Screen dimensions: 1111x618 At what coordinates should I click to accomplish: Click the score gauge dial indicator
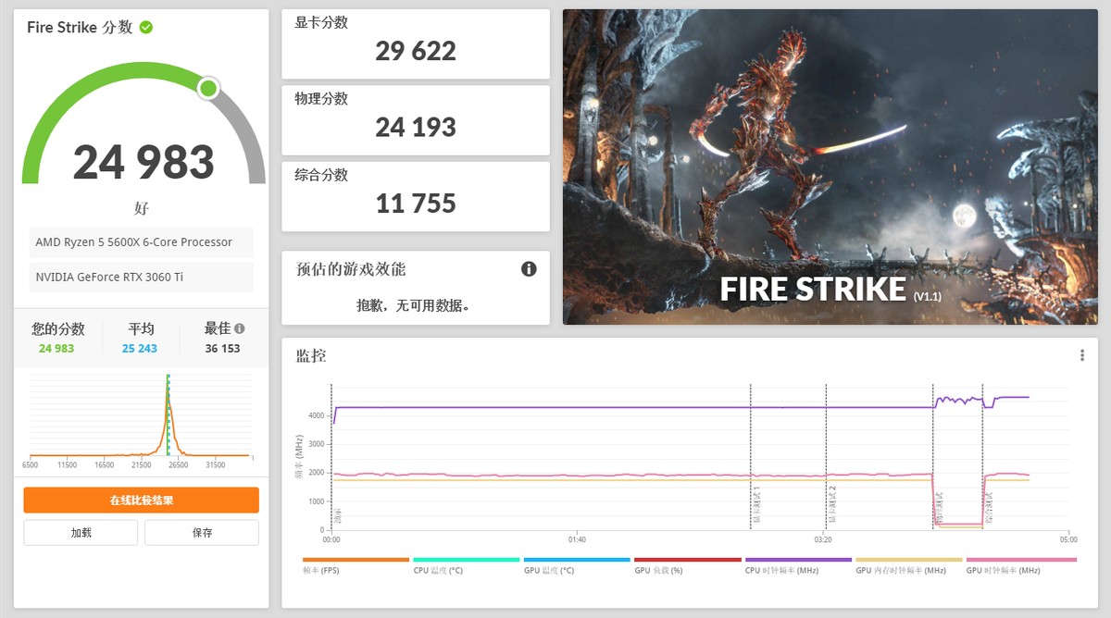click(207, 88)
